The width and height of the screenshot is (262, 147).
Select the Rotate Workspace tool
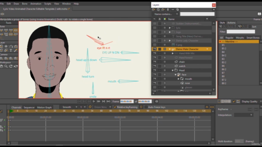[11, 66]
